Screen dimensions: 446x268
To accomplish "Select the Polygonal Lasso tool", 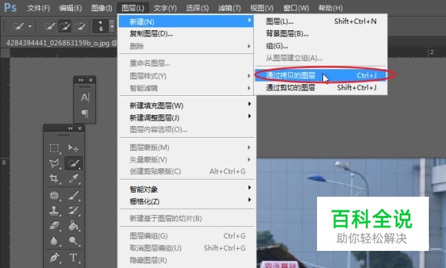I will click(x=54, y=163).
